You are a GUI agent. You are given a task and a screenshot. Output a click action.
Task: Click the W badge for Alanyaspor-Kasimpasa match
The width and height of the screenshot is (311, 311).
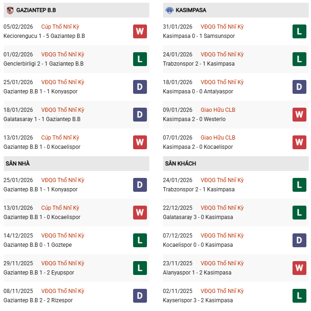[299, 268]
